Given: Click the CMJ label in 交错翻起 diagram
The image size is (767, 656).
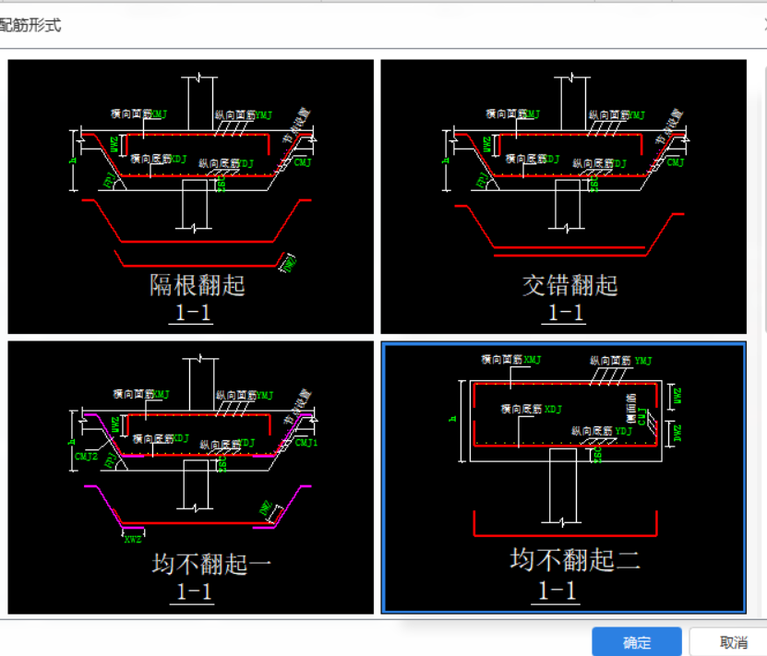Looking at the screenshot, I should pos(675,161).
